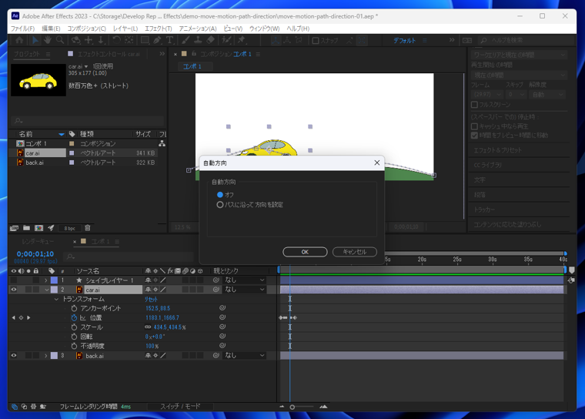Screen dimensions: 585x419
Task: Select the Clone Stamp tool
Action: [x=198, y=40]
